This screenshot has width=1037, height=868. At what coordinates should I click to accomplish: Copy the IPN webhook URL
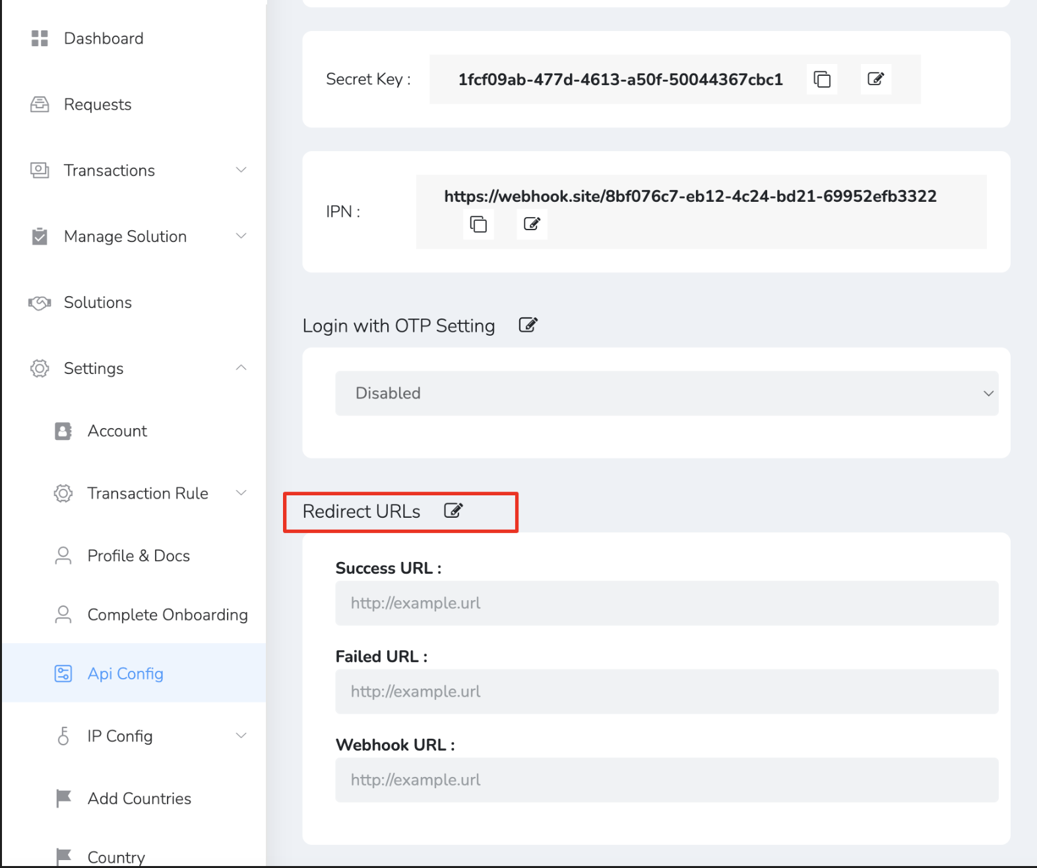point(478,224)
